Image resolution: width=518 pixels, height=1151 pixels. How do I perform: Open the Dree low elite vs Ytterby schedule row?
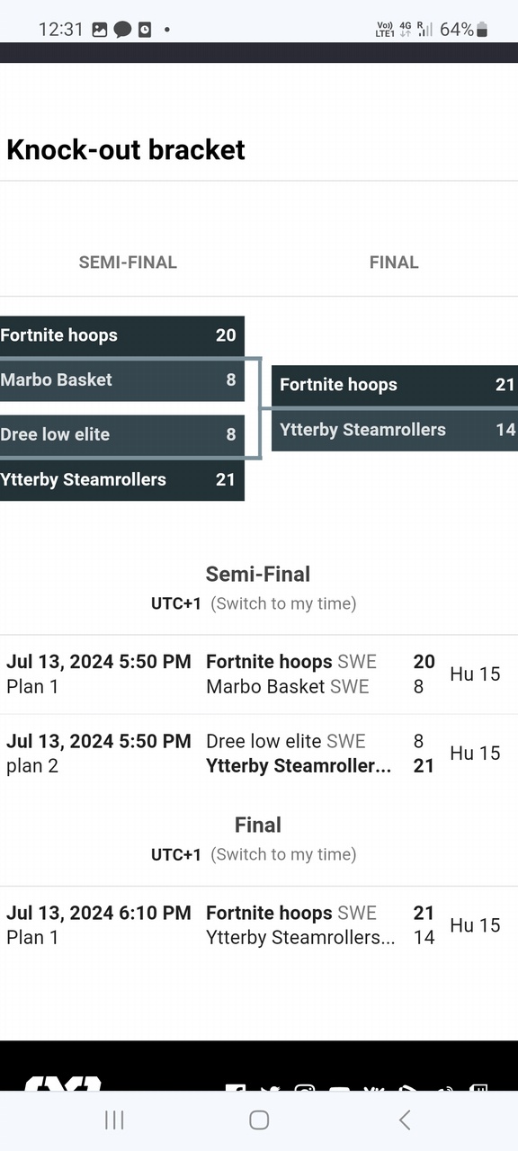259,754
